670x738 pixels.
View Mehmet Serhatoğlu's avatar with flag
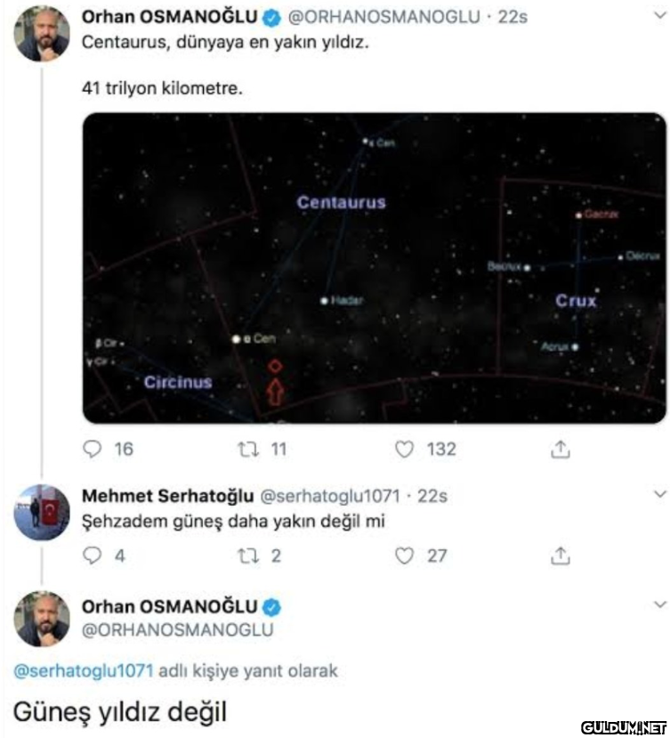(x=42, y=512)
